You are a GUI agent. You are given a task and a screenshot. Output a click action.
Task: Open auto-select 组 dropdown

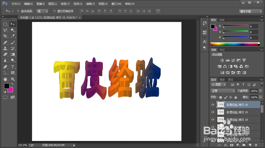(42, 11)
